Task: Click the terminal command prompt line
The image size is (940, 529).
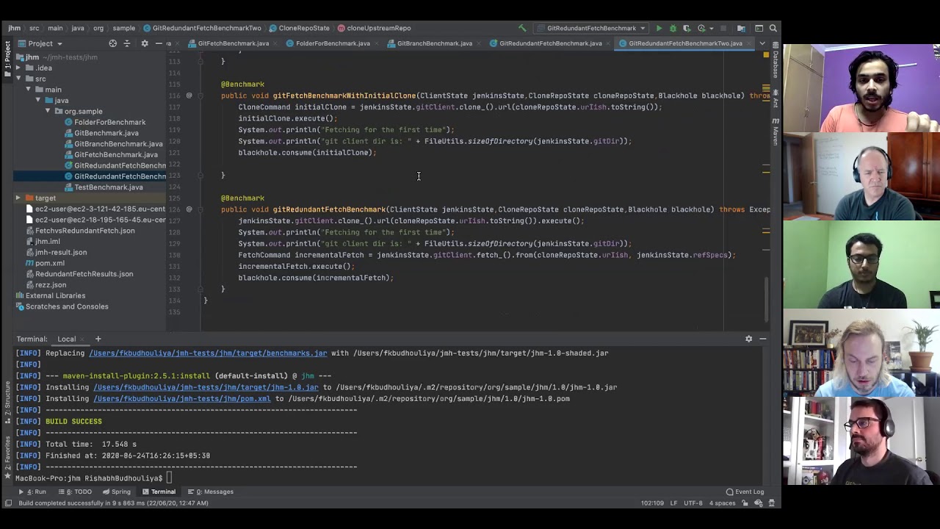Action: [x=93, y=478]
